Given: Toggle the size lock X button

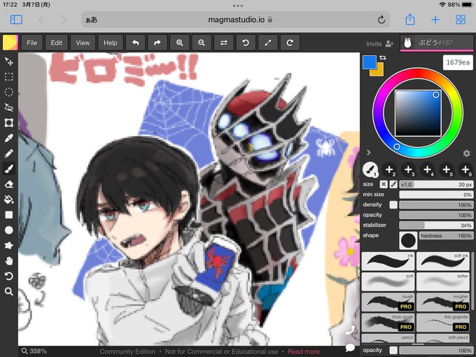Looking at the screenshot, I should tap(384, 184).
